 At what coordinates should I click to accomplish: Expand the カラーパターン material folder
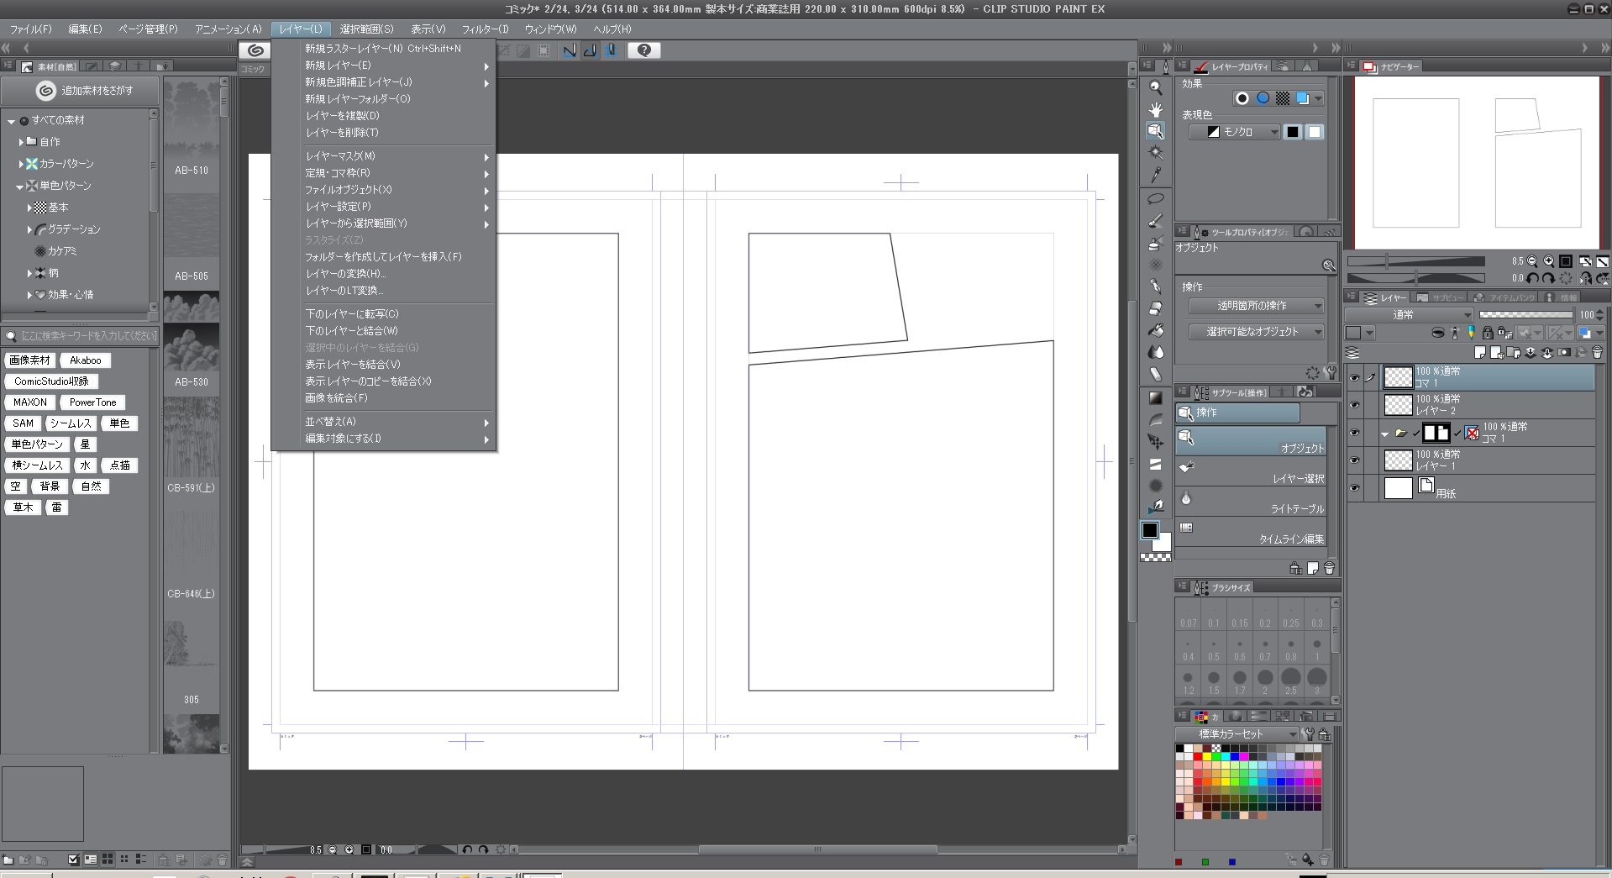coord(22,164)
